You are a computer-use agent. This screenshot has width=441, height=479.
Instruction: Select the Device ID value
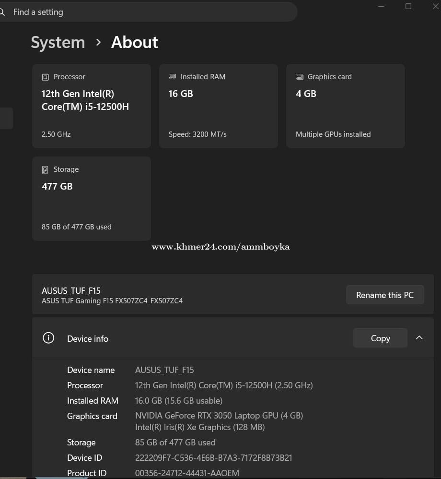(x=214, y=457)
